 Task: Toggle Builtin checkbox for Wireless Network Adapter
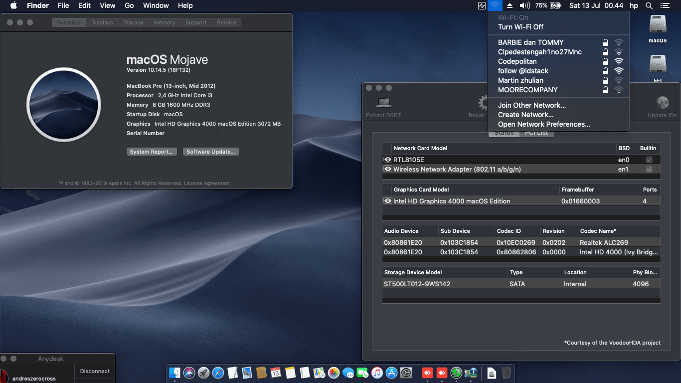(x=649, y=170)
